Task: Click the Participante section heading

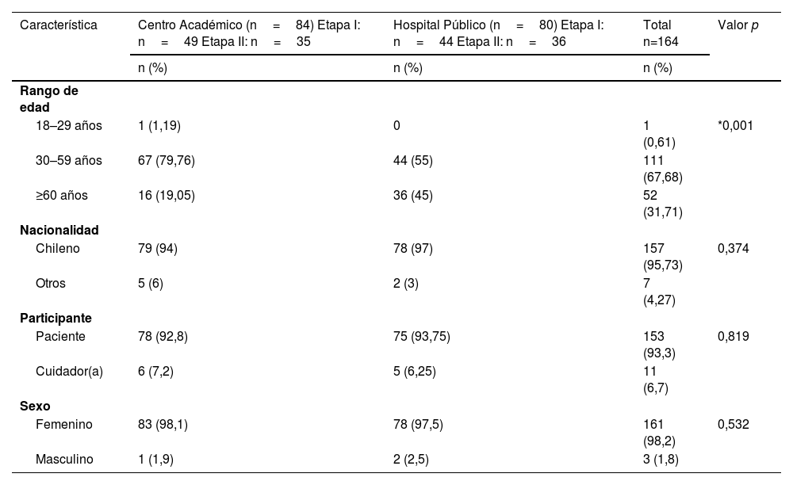Action: click(56, 319)
